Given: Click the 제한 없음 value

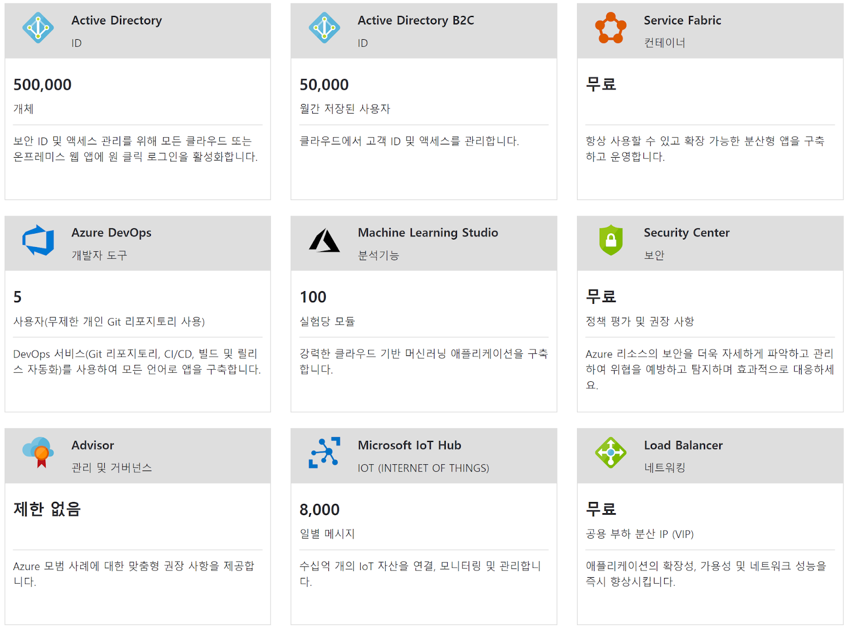Looking at the screenshot, I should click(47, 509).
